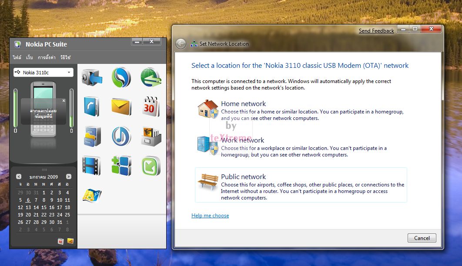This screenshot has height=266, width=462.
Task: Click the Set Network Location title icon
Action: (x=194, y=44)
